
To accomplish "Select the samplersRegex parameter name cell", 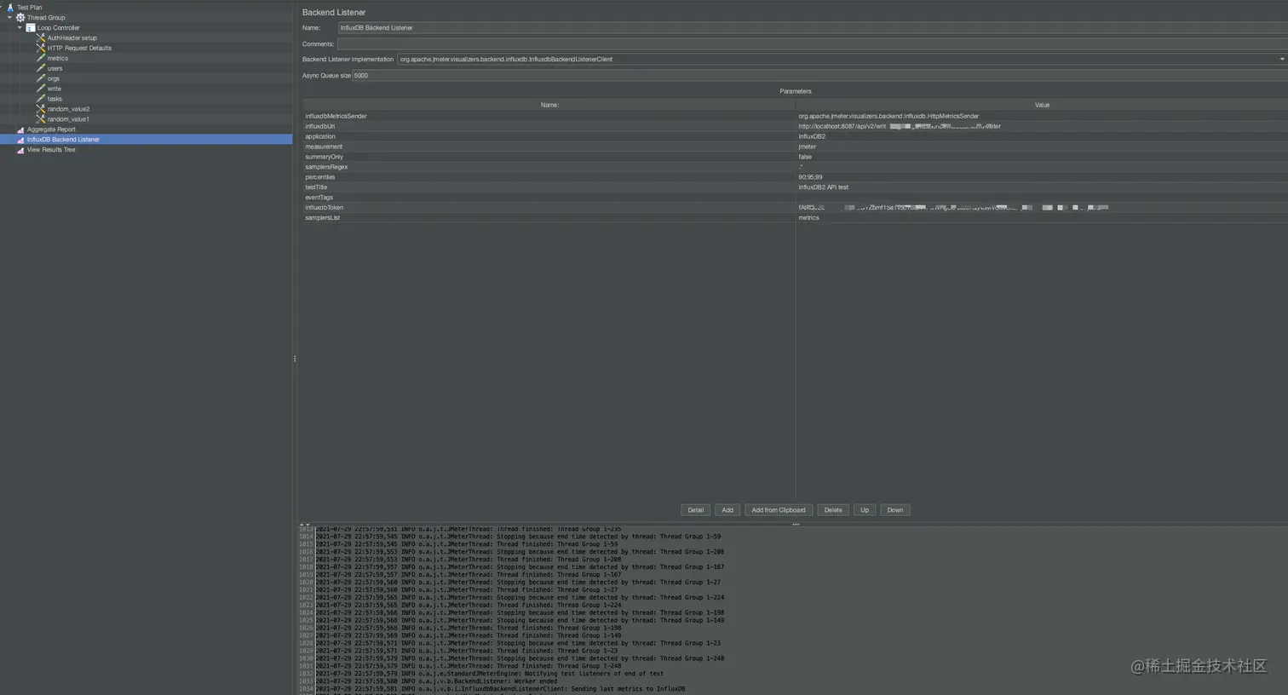I will 549,167.
